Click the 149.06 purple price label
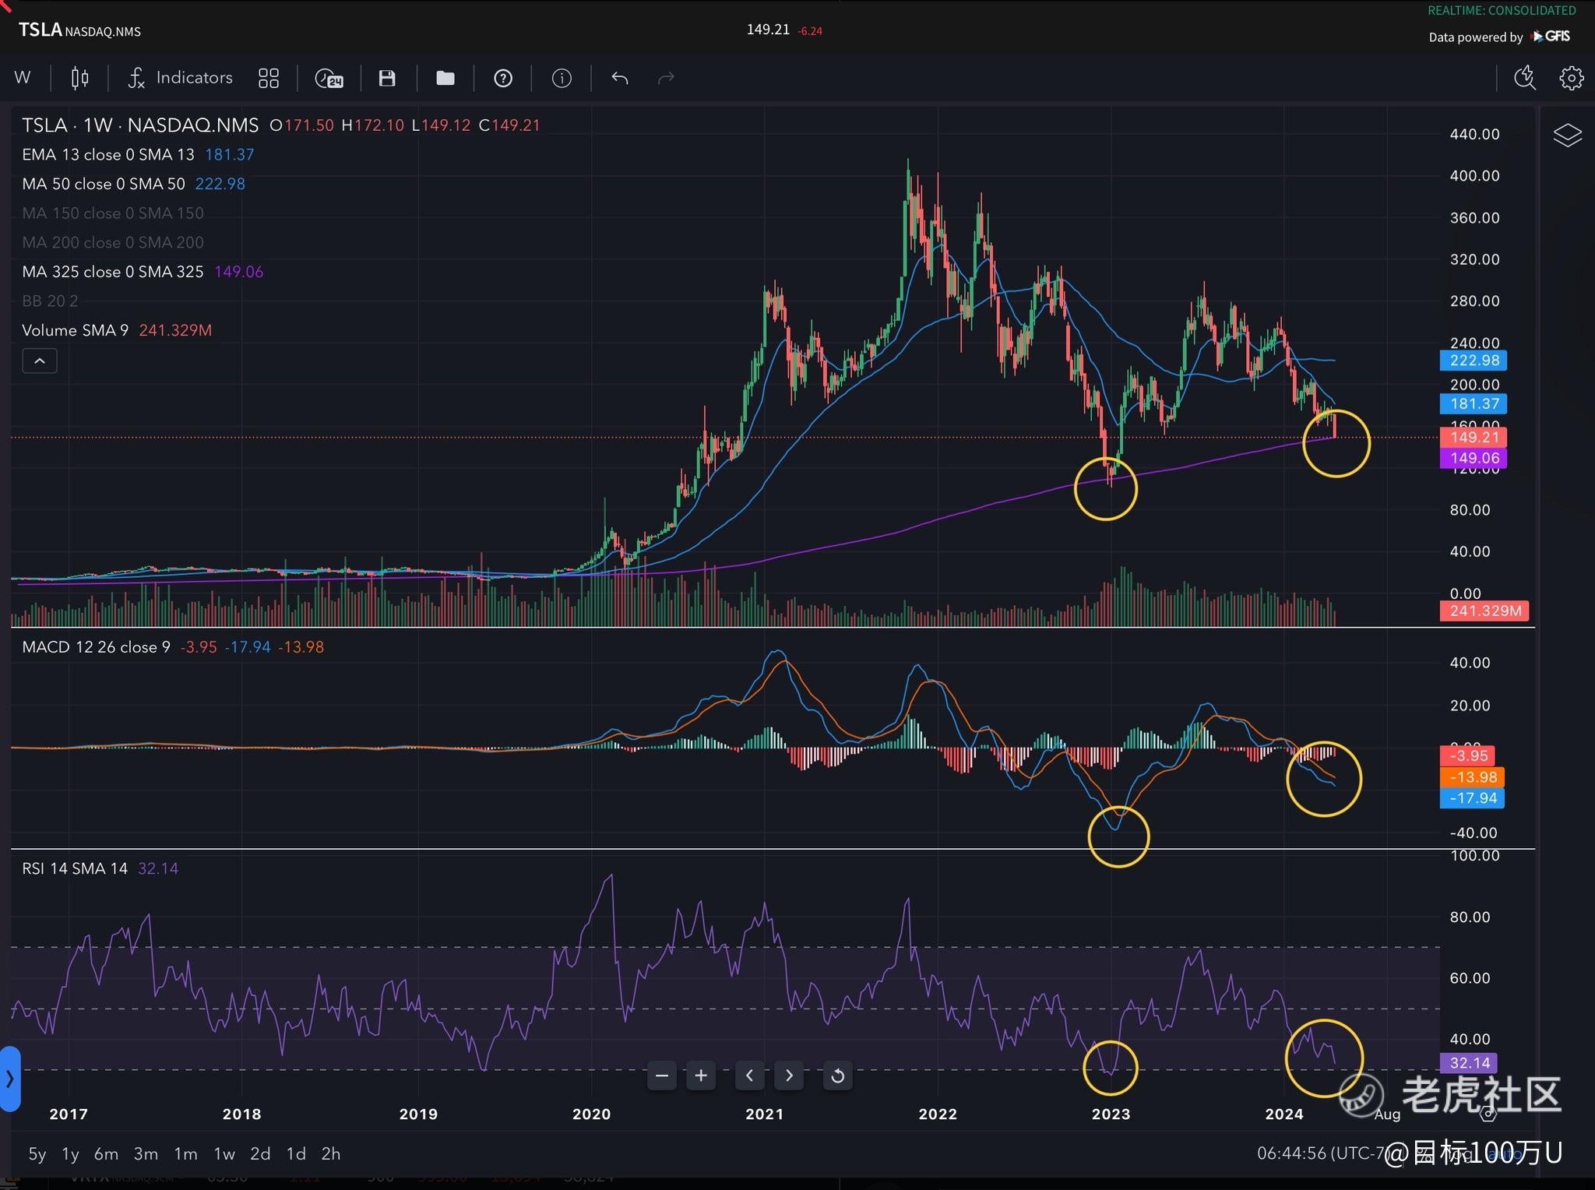The image size is (1595, 1190). [1474, 458]
